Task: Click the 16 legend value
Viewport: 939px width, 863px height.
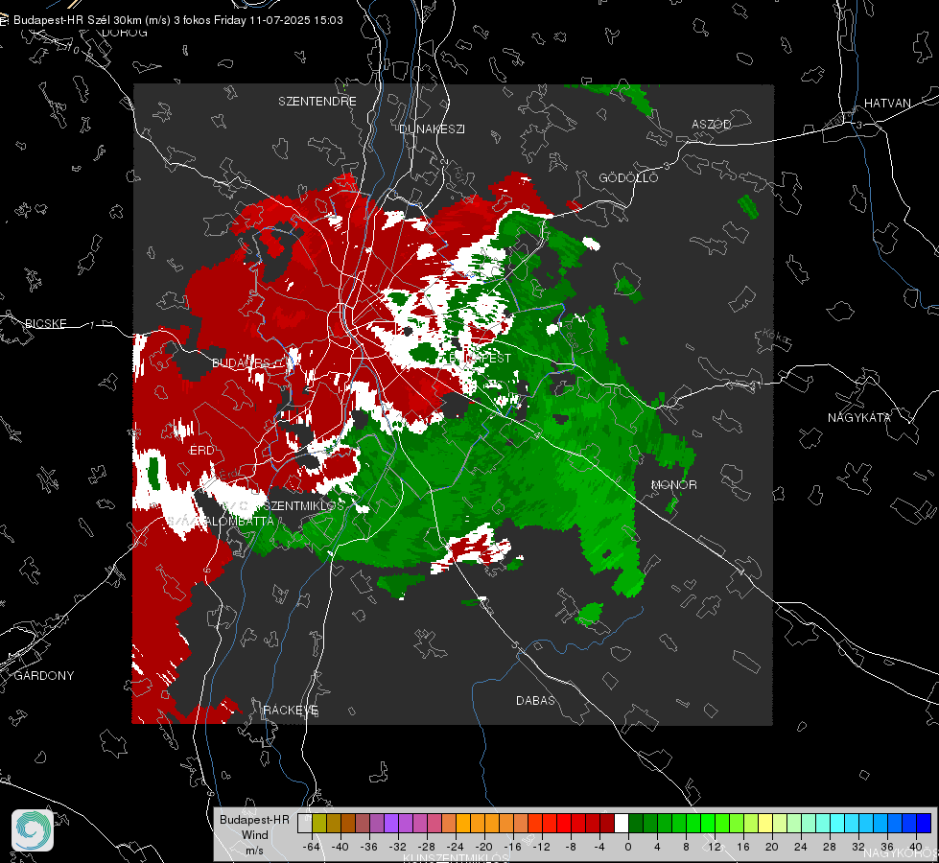Action: click(743, 847)
